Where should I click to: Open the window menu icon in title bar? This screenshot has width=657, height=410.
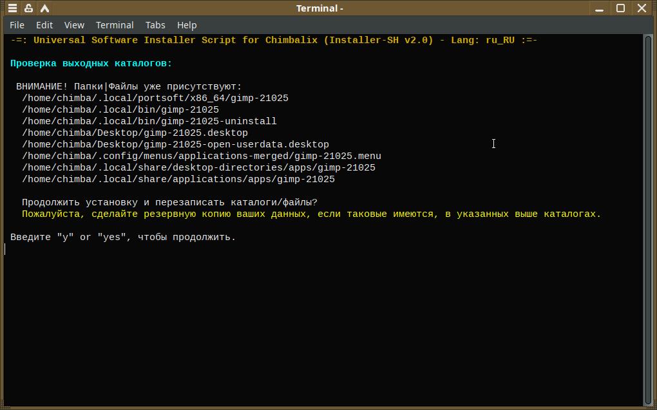click(13, 8)
